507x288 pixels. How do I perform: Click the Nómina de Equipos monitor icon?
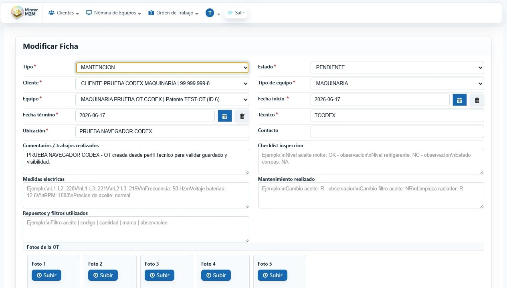89,13
